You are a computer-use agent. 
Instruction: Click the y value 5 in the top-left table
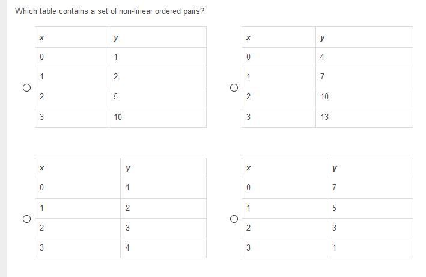point(115,97)
